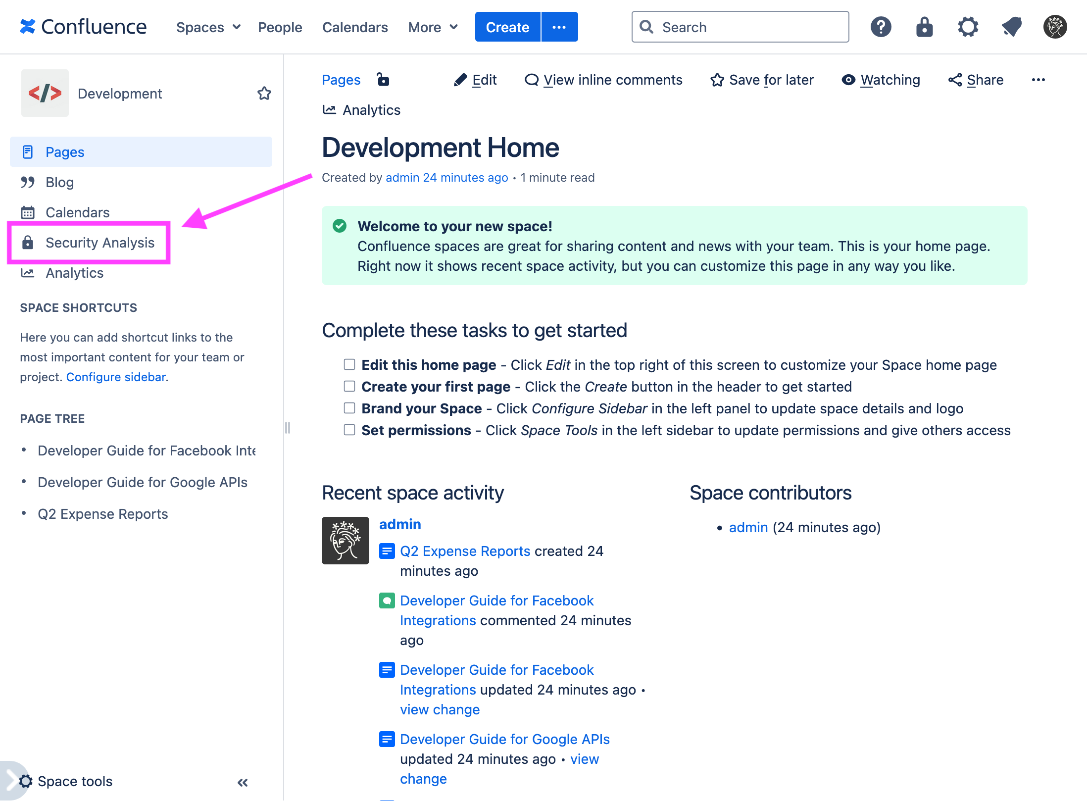
Task: Expand the Spaces dropdown
Action: coord(207,27)
